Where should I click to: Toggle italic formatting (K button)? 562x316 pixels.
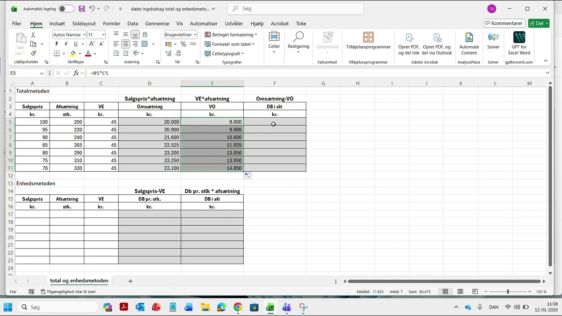click(66, 44)
